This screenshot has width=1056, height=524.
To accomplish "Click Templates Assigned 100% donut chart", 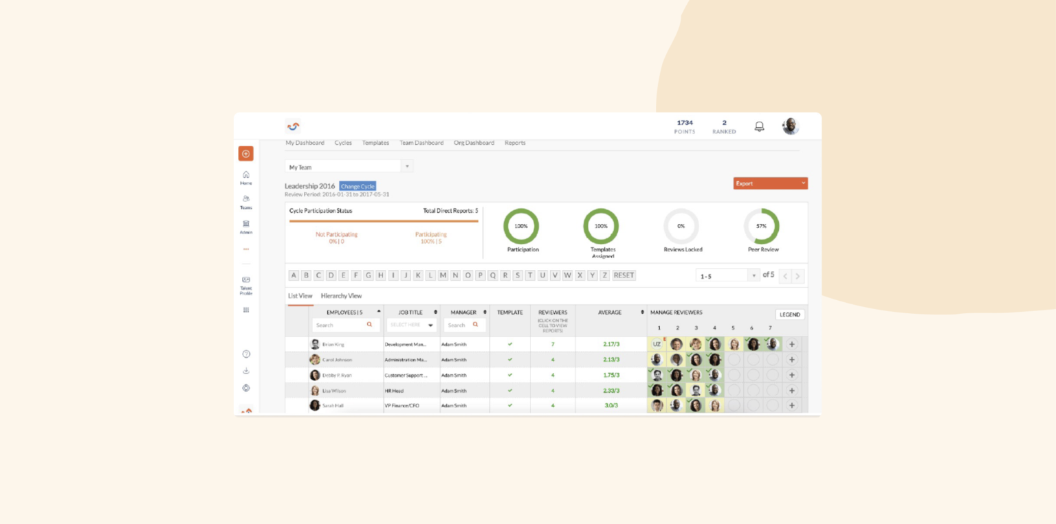I will point(601,226).
